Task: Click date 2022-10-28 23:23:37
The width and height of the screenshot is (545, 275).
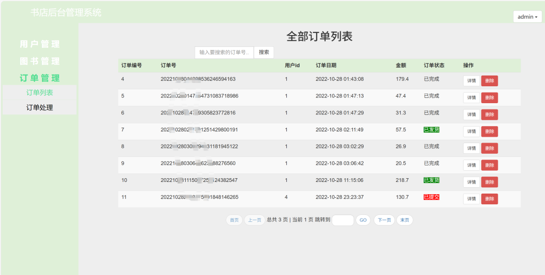Action: (x=340, y=197)
